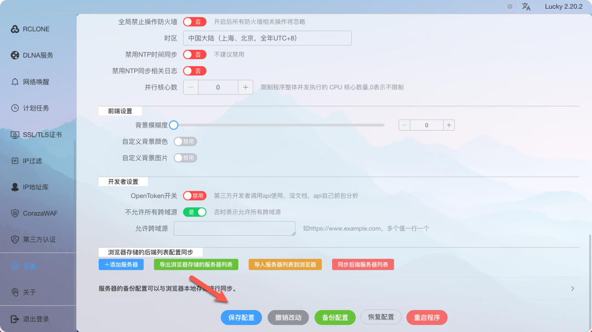The height and width of the screenshot is (332, 592).
Task: Open the 时区 timezone dropdown
Action: coord(267,38)
